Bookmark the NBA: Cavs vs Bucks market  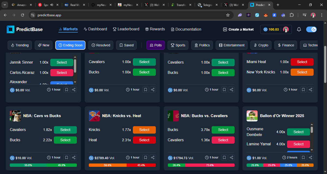[66, 157]
